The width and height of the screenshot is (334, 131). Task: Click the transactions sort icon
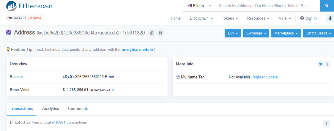coord(12,123)
